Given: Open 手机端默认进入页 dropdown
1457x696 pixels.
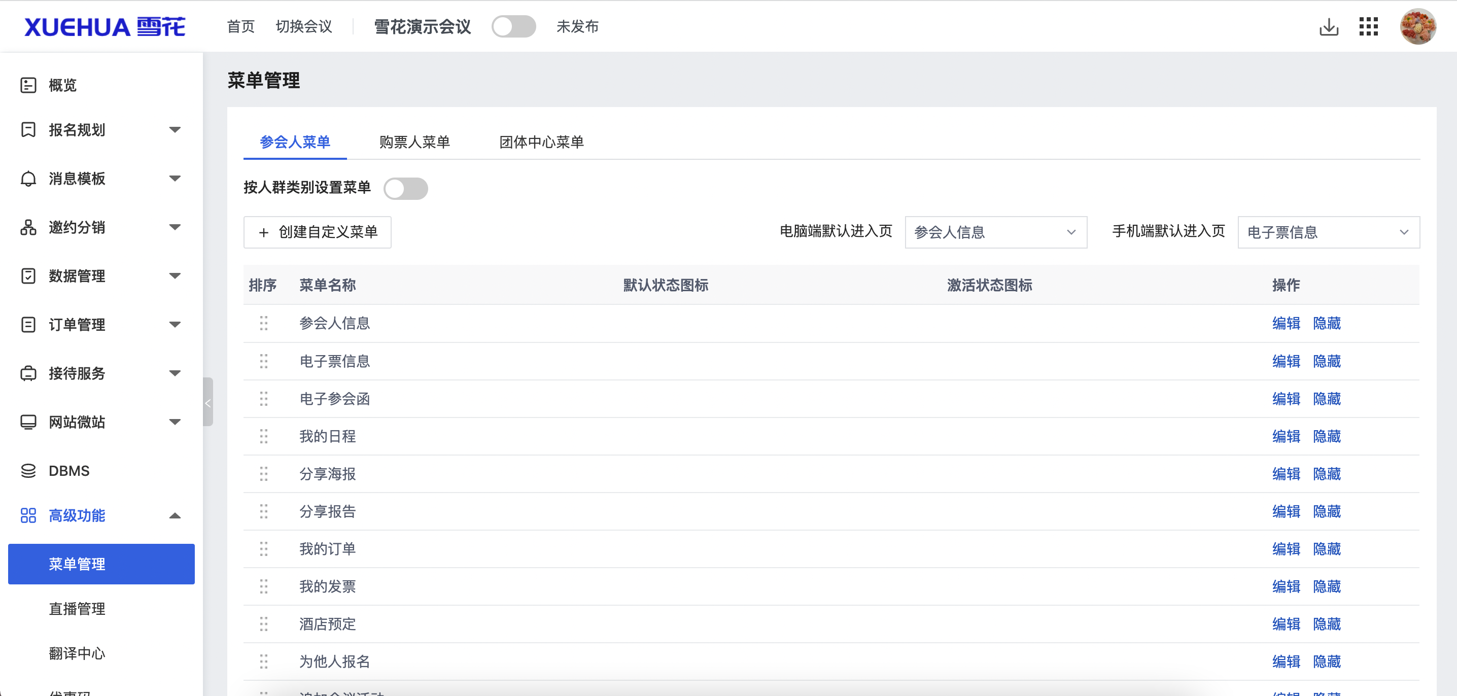Looking at the screenshot, I should coord(1328,232).
